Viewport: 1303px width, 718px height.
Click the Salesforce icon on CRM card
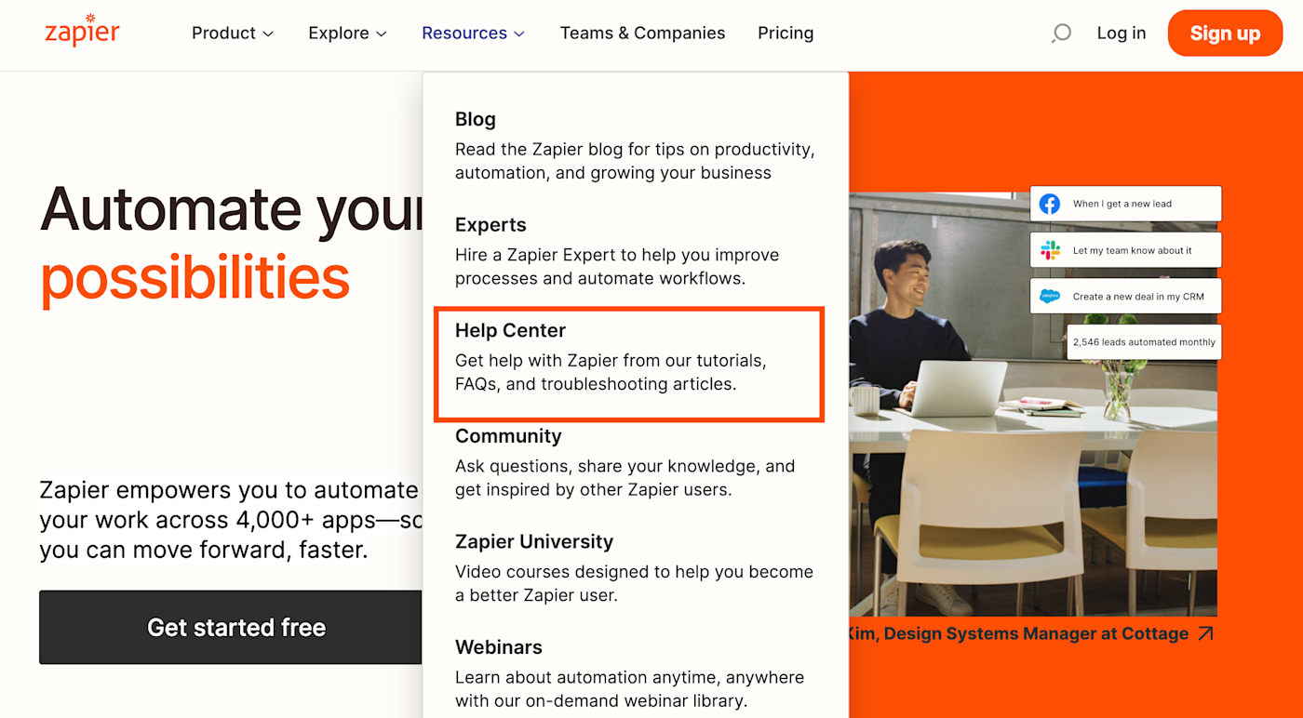tap(1050, 297)
